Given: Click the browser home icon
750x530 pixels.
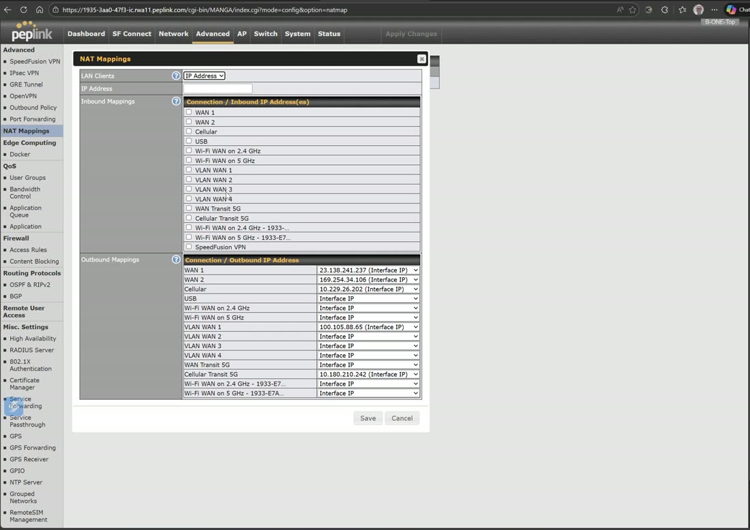Looking at the screenshot, I should [40, 10].
